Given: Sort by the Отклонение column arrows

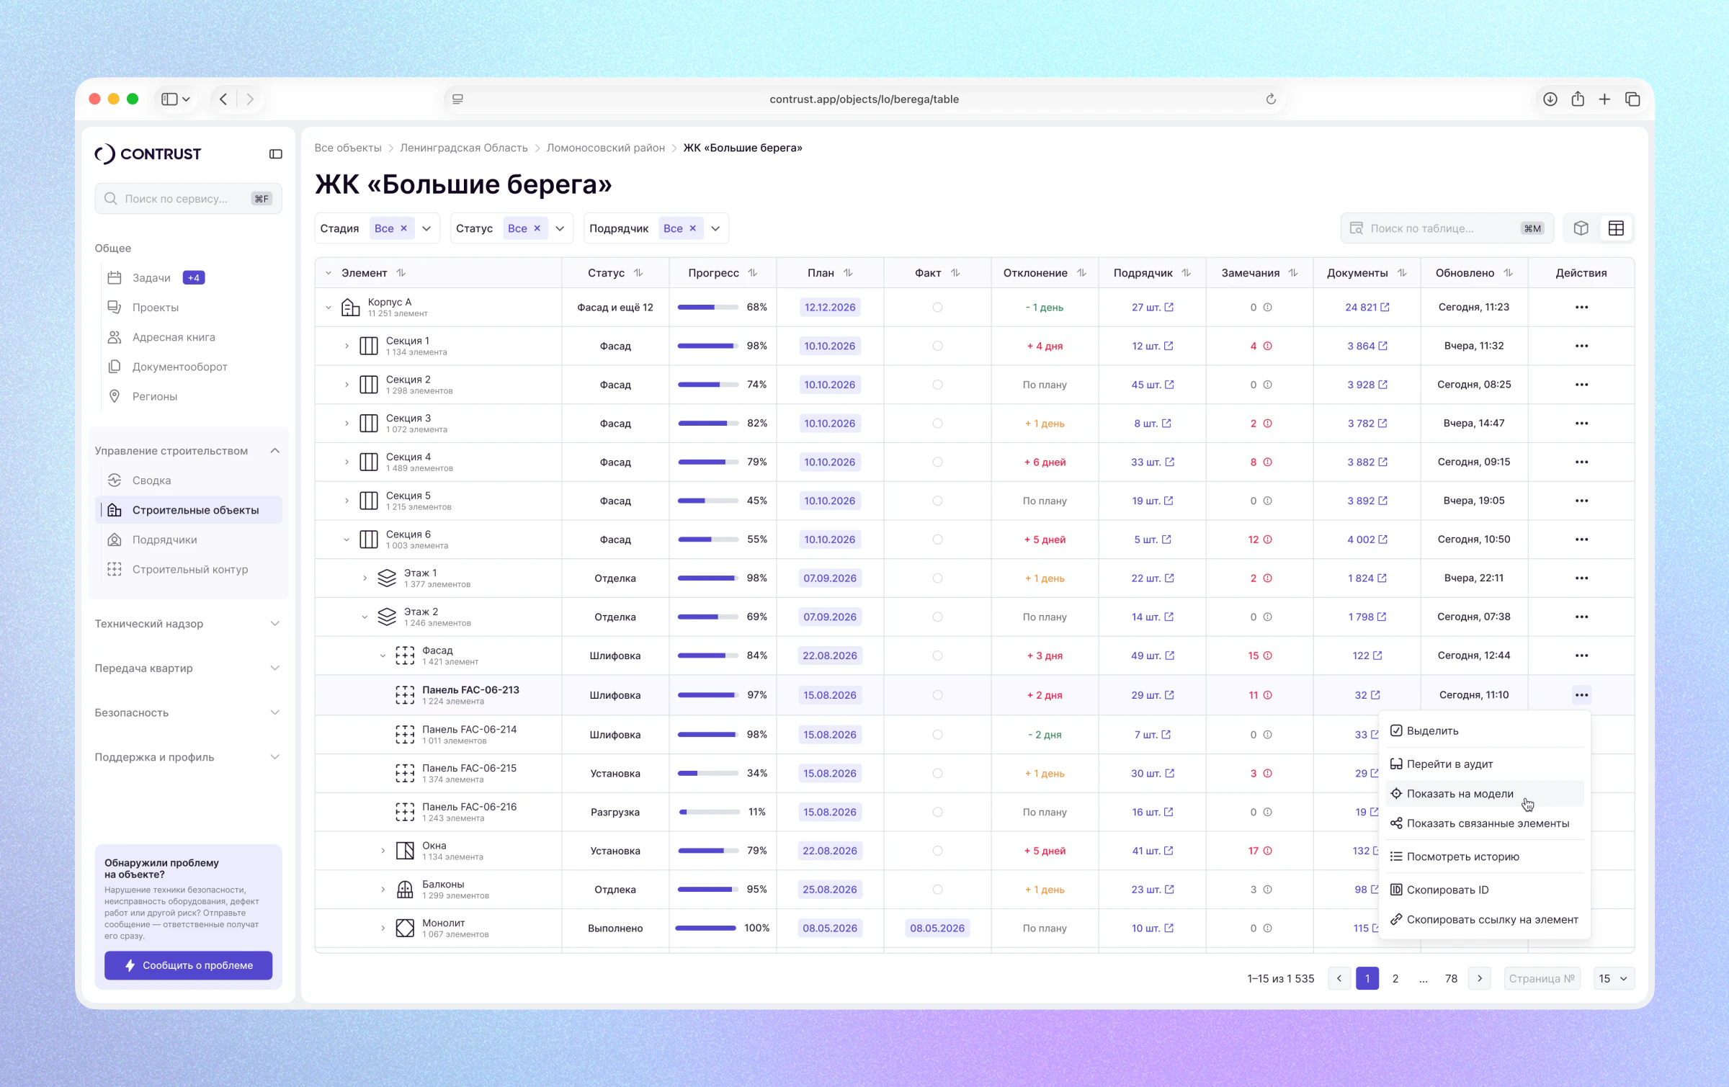Looking at the screenshot, I should pos(1081,273).
